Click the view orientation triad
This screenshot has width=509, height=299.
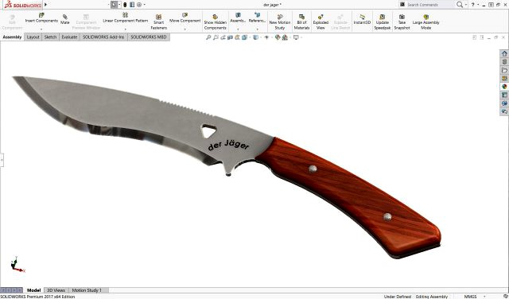click(x=17, y=264)
